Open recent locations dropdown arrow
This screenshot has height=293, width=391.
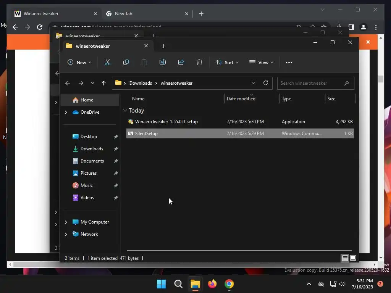(x=92, y=83)
